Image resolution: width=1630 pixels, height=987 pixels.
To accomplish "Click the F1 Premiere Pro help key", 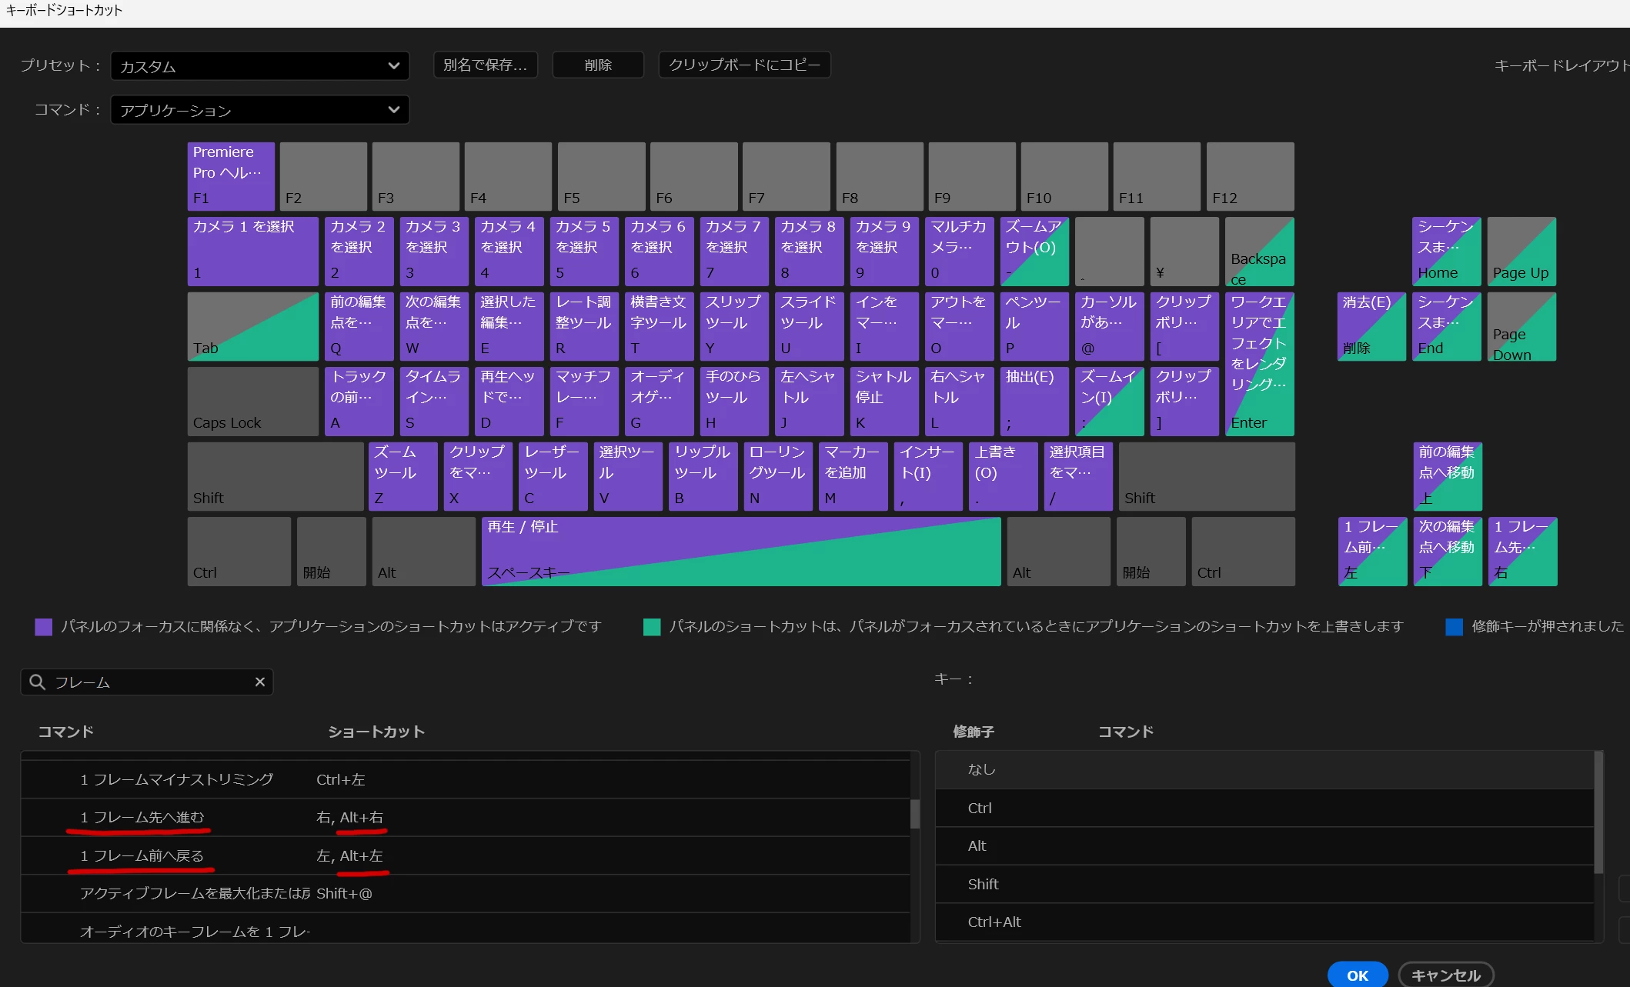I will [231, 176].
